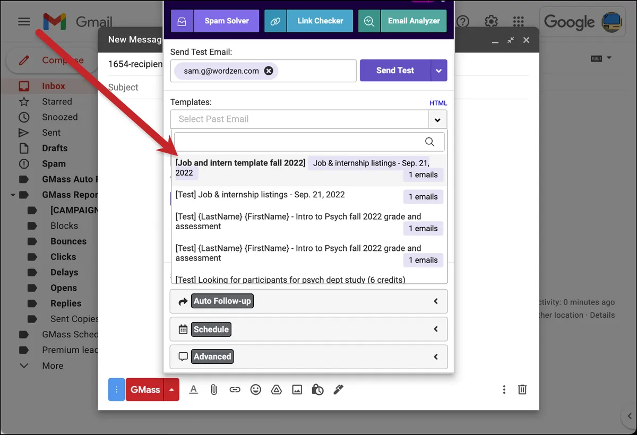Image resolution: width=637 pixels, height=435 pixels.
Task: Select Looking for participants psych dept study template
Action: click(x=309, y=279)
